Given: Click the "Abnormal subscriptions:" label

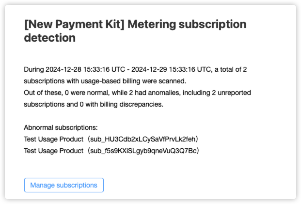Looking at the screenshot, I should [61, 127].
